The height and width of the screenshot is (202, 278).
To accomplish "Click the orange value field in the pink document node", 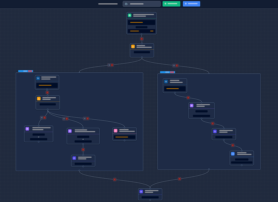I will pyautogui.click(x=125, y=137).
